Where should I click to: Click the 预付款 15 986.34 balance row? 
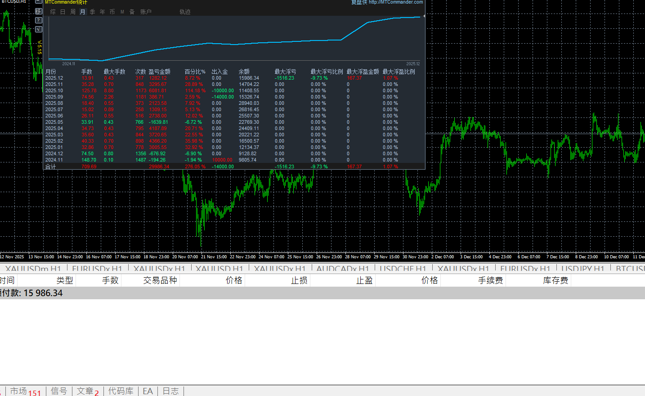coord(322,293)
